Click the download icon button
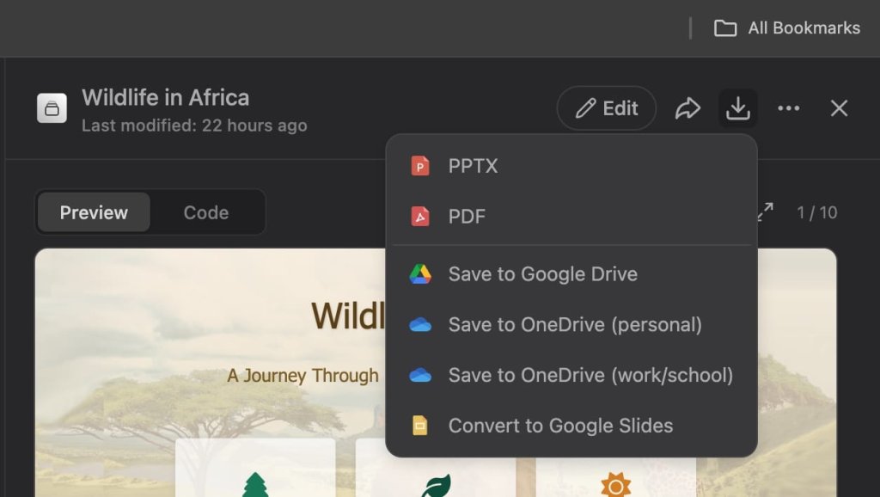The image size is (880, 497). (x=737, y=107)
